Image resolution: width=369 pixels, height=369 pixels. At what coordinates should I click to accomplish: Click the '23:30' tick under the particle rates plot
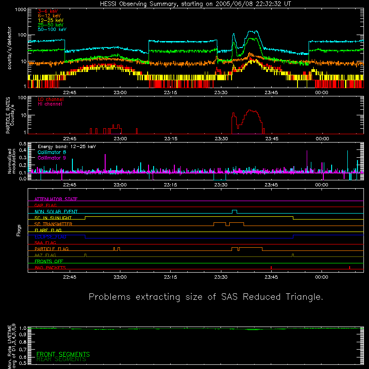(221, 139)
